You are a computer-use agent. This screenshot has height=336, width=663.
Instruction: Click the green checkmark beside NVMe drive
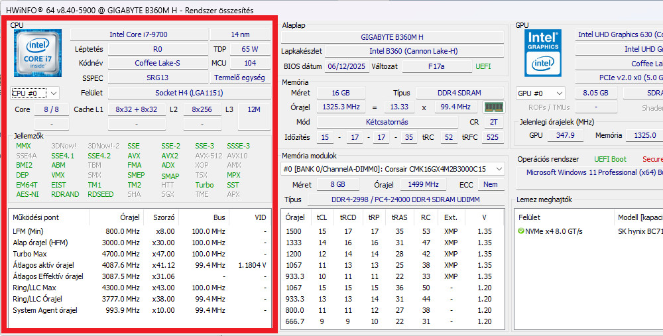pyautogui.click(x=521, y=231)
